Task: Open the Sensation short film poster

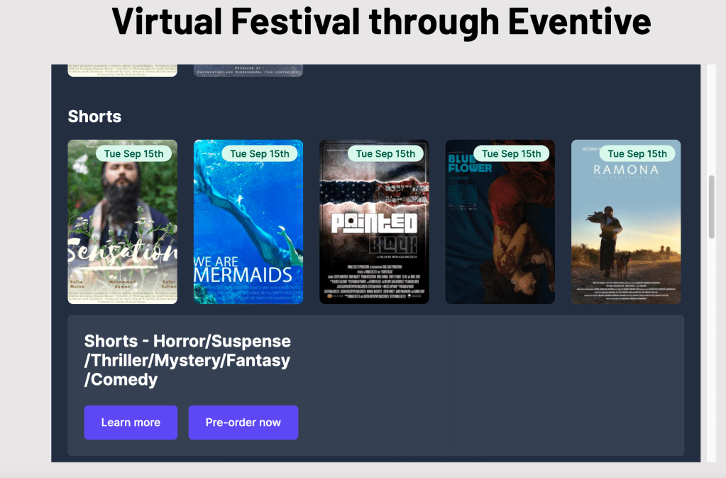Action: tap(122, 234)
